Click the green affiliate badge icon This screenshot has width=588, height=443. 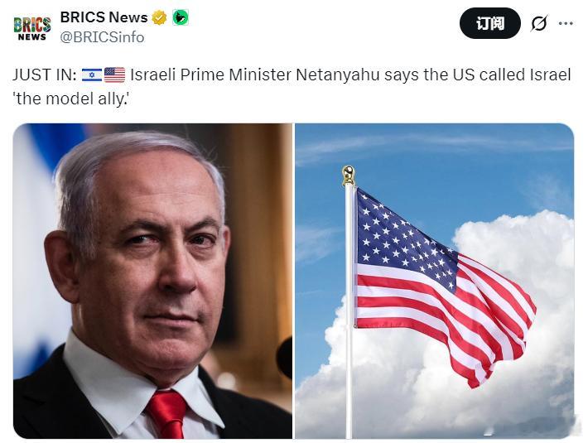tap(180, 17)
